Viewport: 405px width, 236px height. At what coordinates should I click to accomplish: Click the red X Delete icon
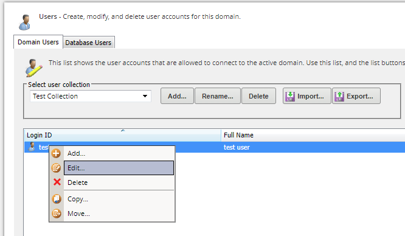click(x=57, y=182)
